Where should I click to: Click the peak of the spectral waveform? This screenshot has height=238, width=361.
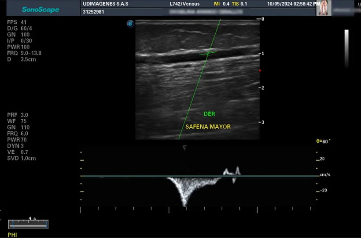point(184,204)
